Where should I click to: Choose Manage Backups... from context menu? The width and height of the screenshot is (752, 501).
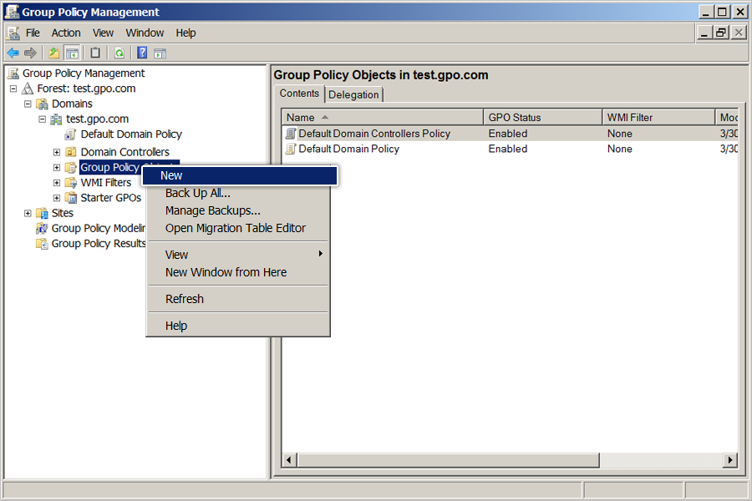pyautogui.click(x=238, y=211)
